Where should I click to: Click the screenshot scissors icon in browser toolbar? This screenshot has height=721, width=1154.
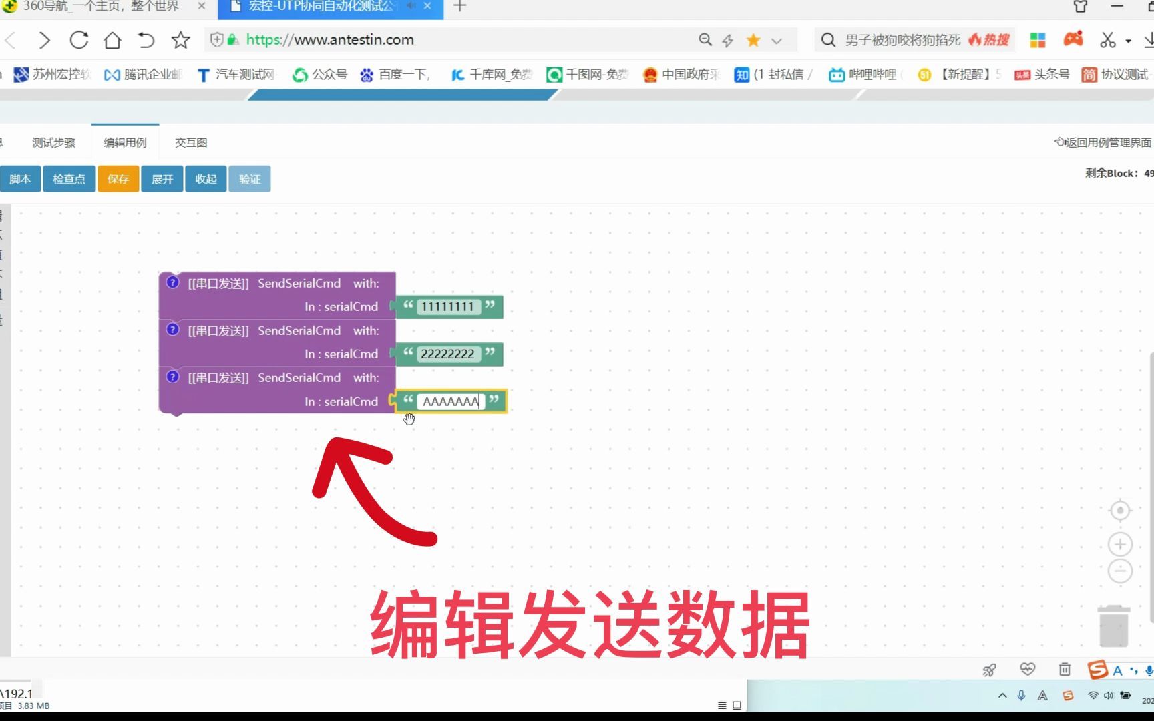click(1107, 40)
